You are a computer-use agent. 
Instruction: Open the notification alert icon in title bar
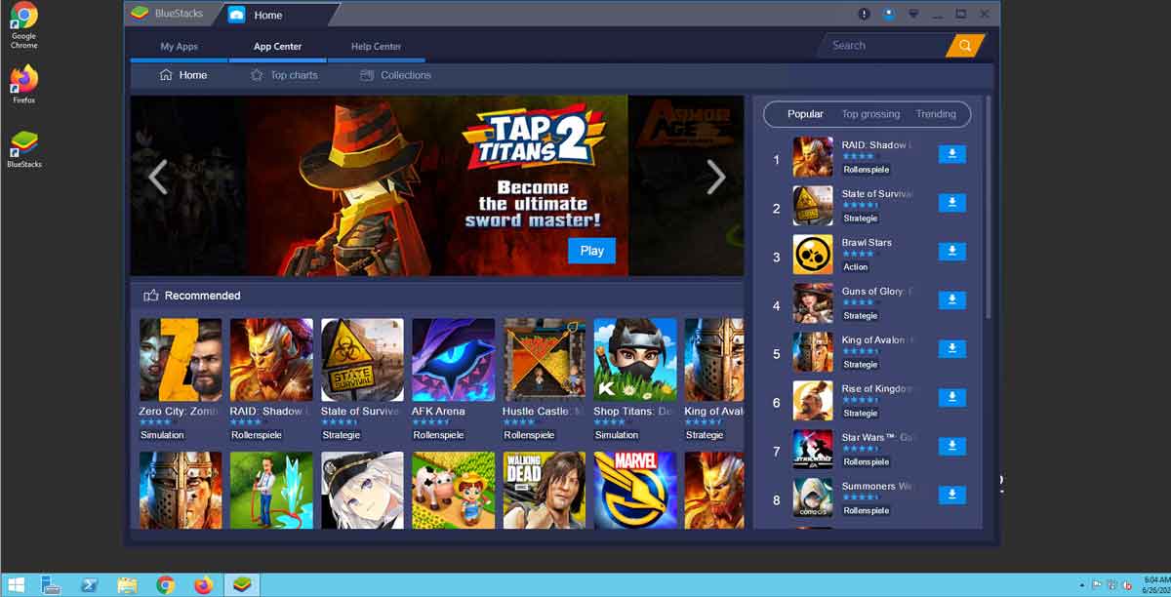pyautogui.click(x=864, y=14)
